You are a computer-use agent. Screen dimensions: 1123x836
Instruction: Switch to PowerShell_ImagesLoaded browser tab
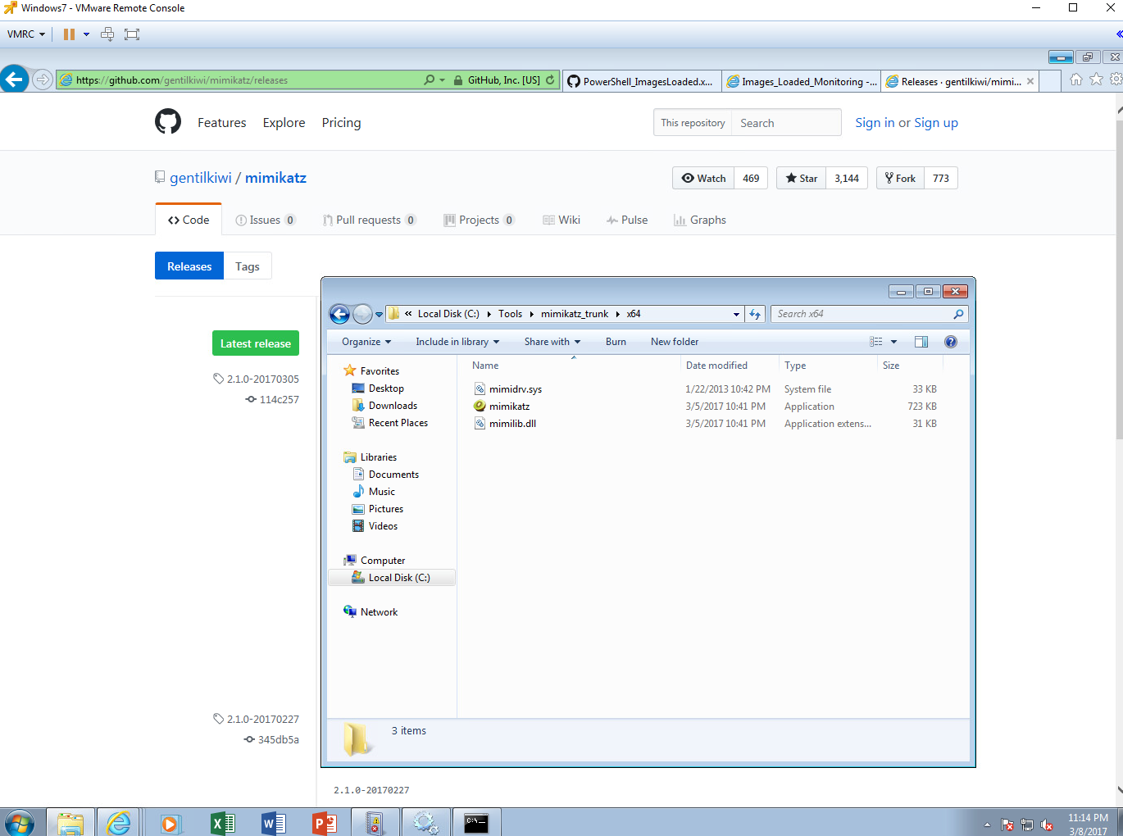642,81
